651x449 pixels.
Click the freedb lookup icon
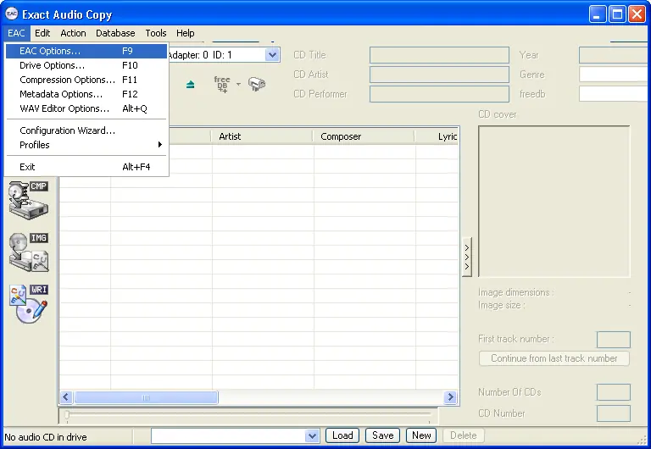(222, 84)
